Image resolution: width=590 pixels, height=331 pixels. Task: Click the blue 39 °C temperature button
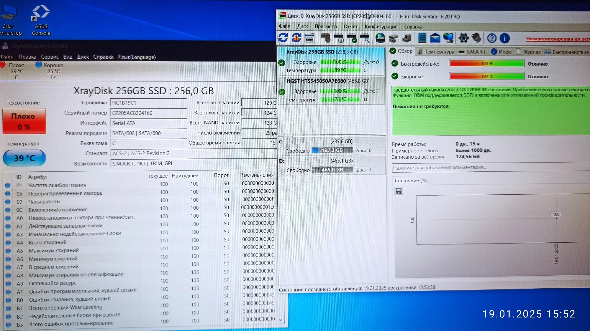pos(24,158)
